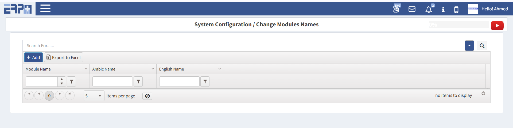Click the mobile phone icon
Screen dimensions: 513x128
456,10
